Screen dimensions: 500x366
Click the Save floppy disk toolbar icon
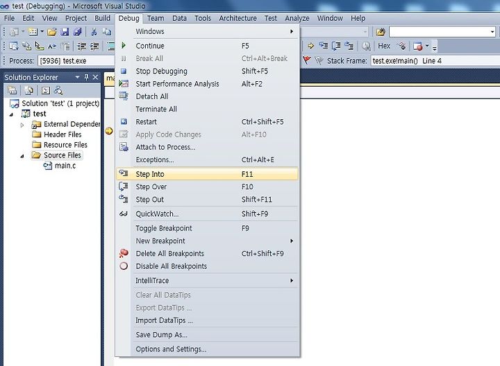click(x=65, y=32)
